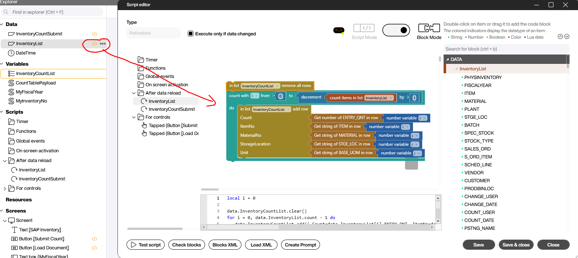The width and height of the screenshot is (578, 258).
Task: Select InventoryCountSubmit in script editor tree
Action: tap(172, 109)
